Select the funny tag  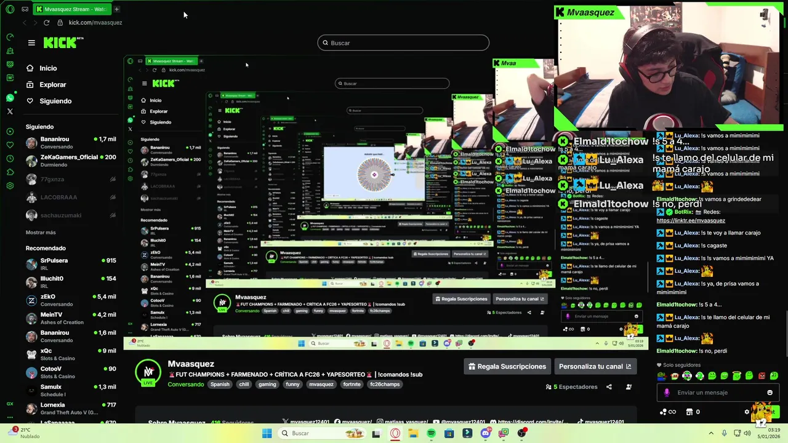click(x=293, y=385)
